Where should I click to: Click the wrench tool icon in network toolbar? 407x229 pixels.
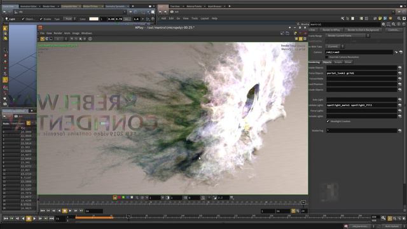click(343, 18)
